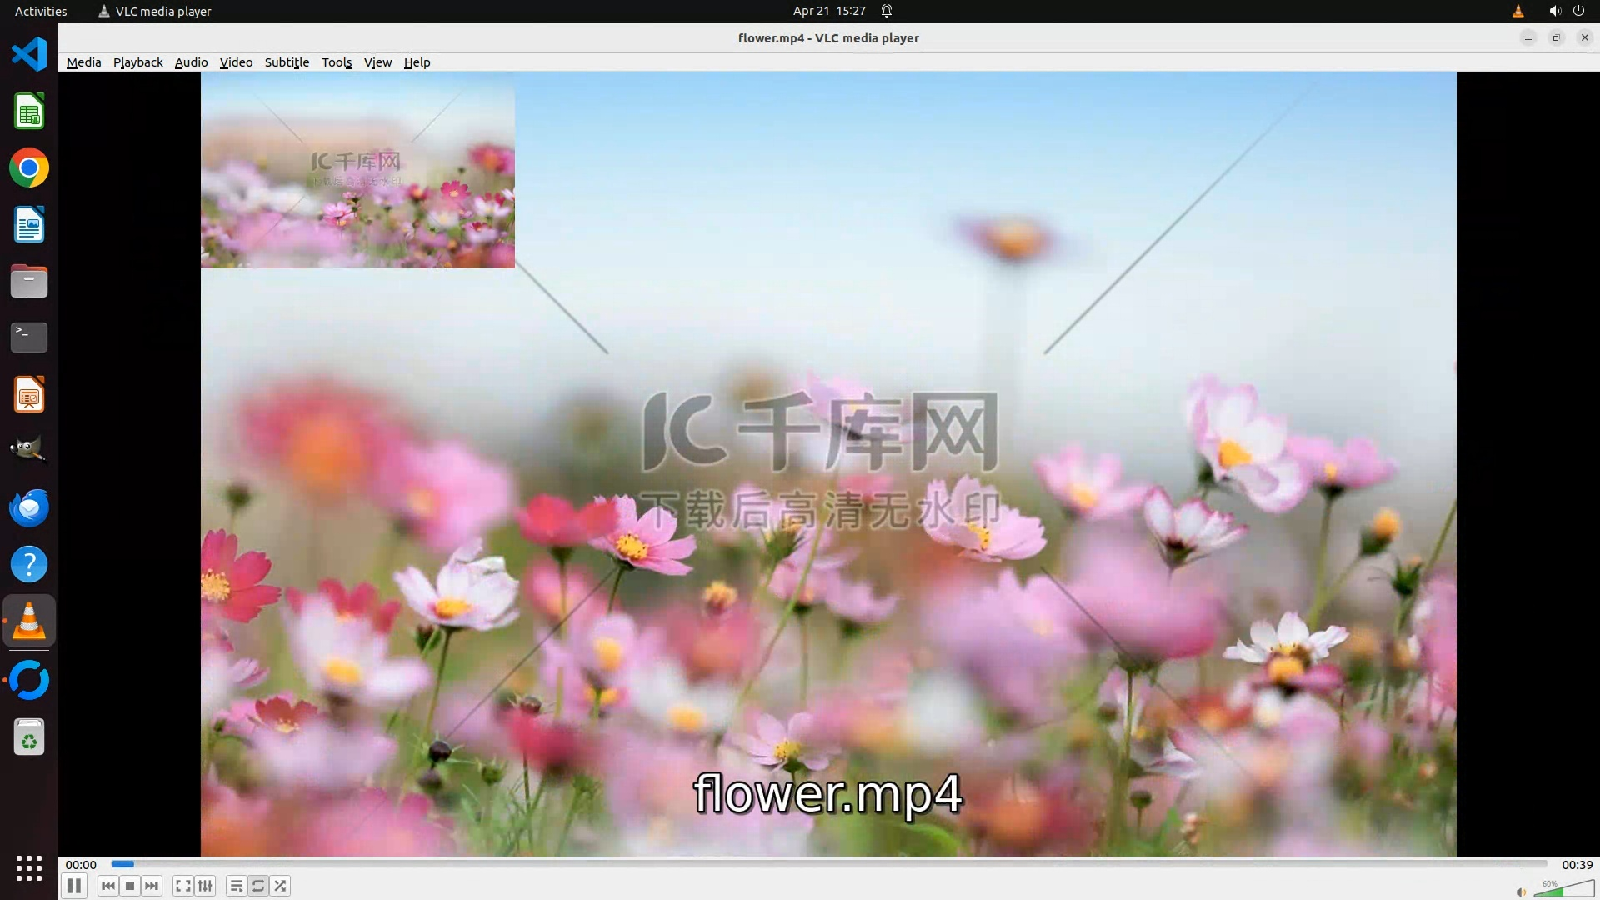The height and width of the screenshot is (900, 1600).
Task: Skip to next media track
Action: pos(152,886)
